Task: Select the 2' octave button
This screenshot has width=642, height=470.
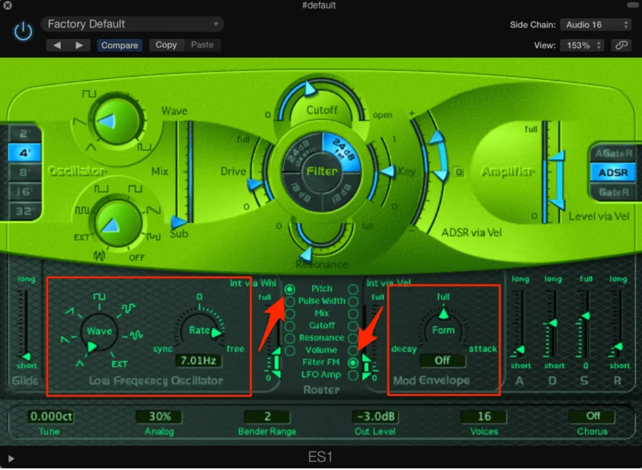Action: click(24, 133)
